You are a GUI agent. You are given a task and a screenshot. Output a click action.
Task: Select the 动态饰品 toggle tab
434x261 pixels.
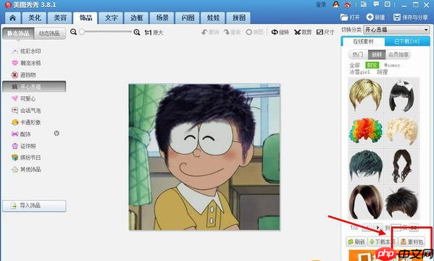(49, 33)
